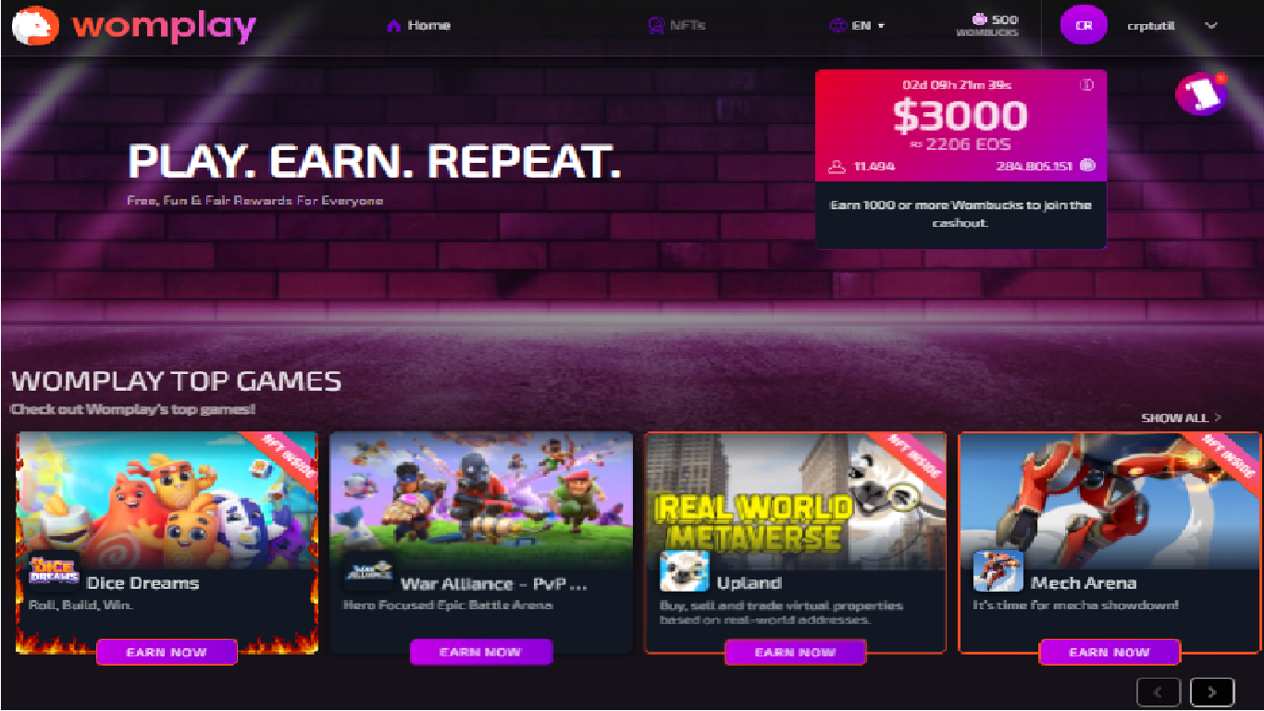Viewport: 1264px width, 711px height.
Task: Open the CR user avatar circle
Action: [1084, 26]
